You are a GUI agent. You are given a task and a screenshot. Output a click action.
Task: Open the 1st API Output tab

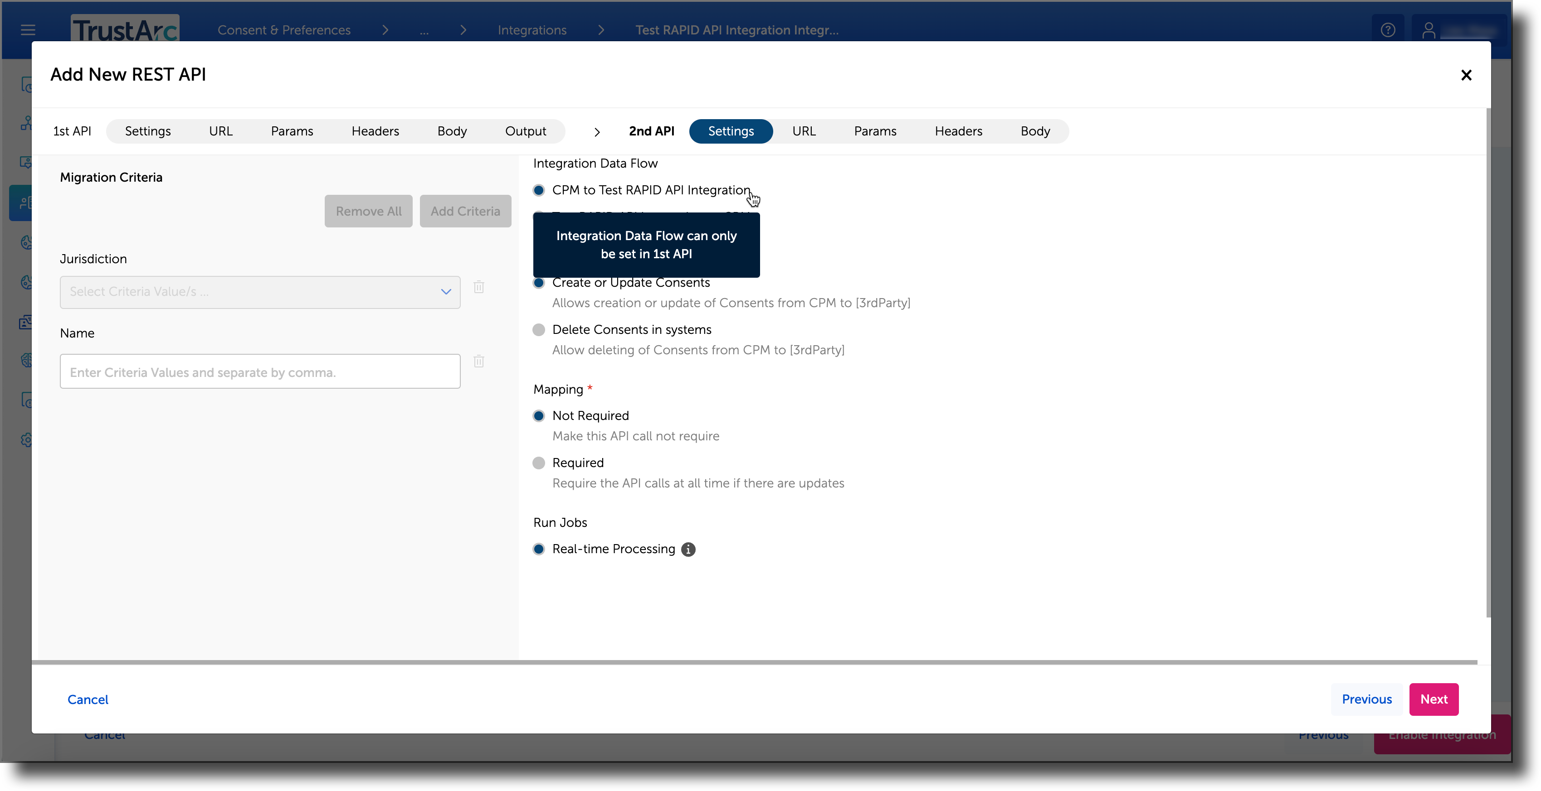pyautogui.click(x=525, y=131)
